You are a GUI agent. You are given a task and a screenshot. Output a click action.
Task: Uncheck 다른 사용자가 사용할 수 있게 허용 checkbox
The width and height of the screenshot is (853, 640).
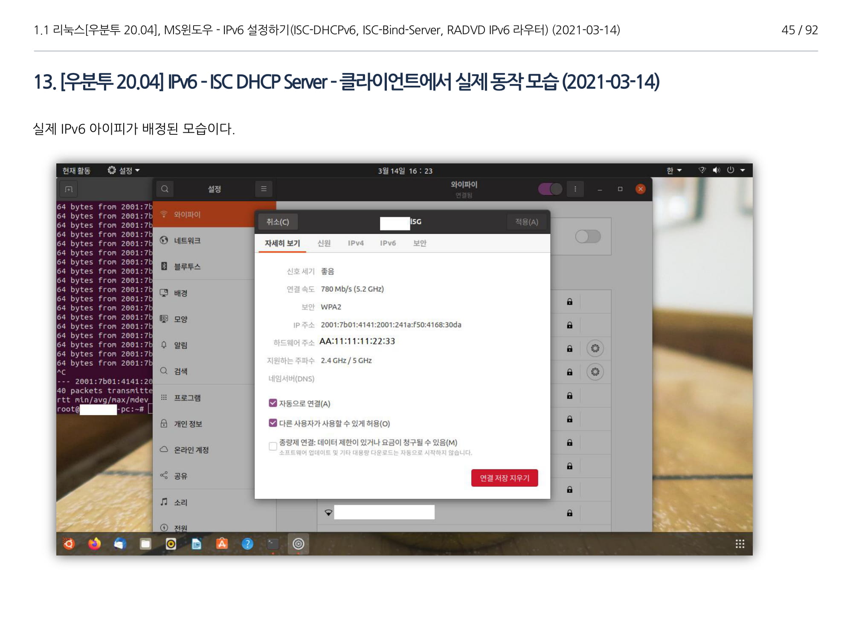click(x=273, y=423)
